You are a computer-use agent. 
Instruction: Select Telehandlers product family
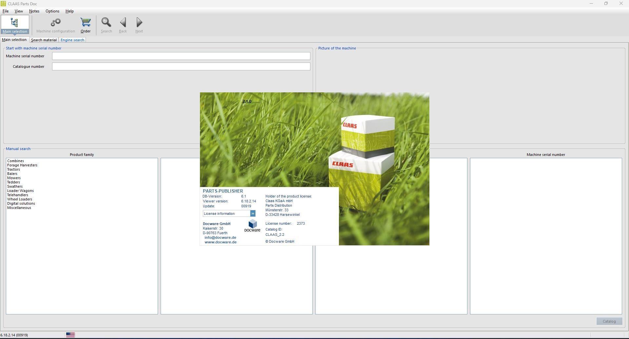tap(18, 195)
